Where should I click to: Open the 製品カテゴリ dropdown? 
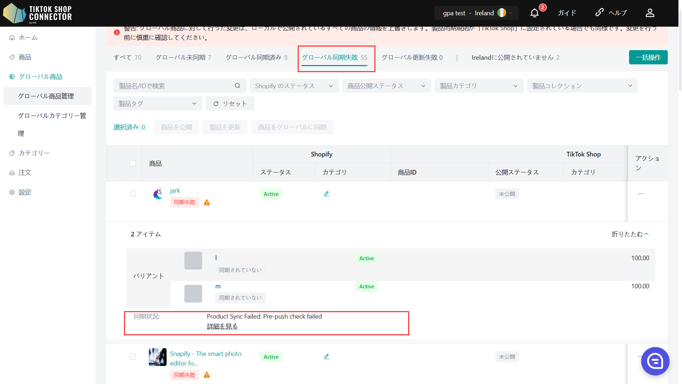(x=479, y=86)
